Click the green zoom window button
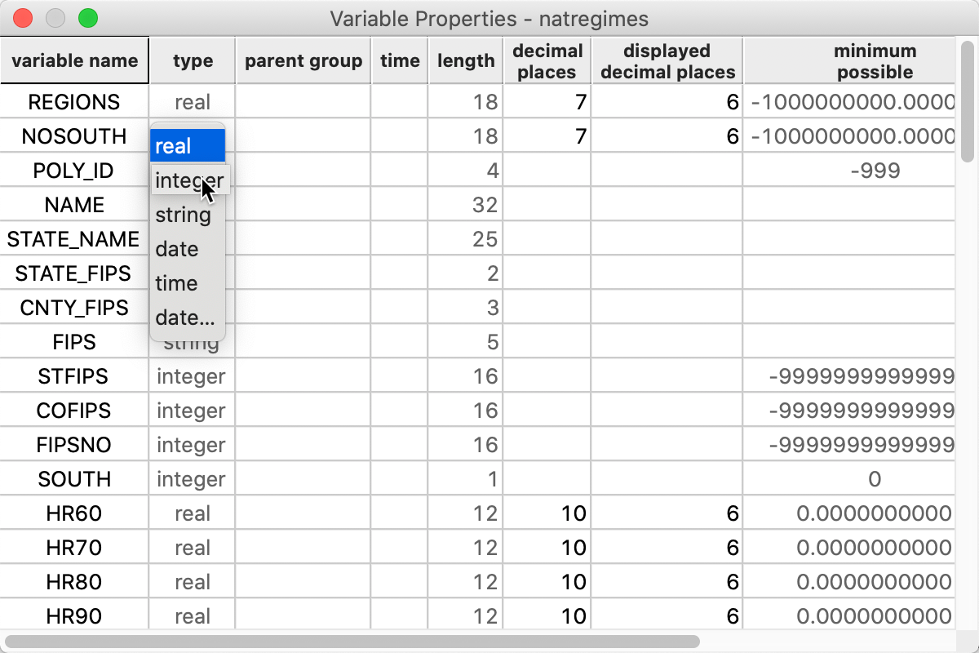 click(87, 18)
